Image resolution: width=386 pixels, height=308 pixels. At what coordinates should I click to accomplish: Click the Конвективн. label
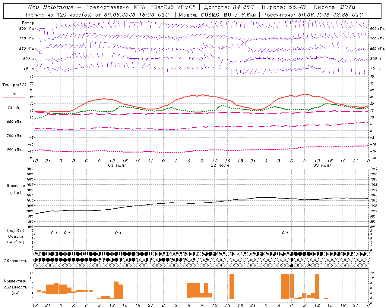point(16,281)
